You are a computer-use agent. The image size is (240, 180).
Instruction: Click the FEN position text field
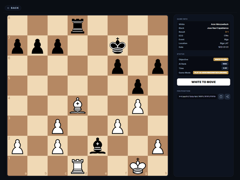(197, 96)
